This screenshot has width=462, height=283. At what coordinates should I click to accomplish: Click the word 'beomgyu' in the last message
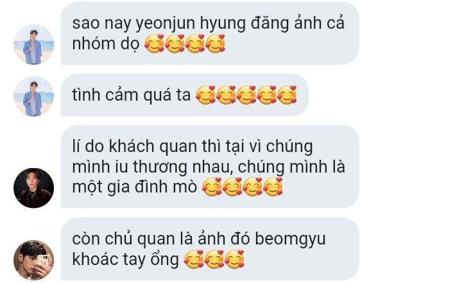coord(290,239)
